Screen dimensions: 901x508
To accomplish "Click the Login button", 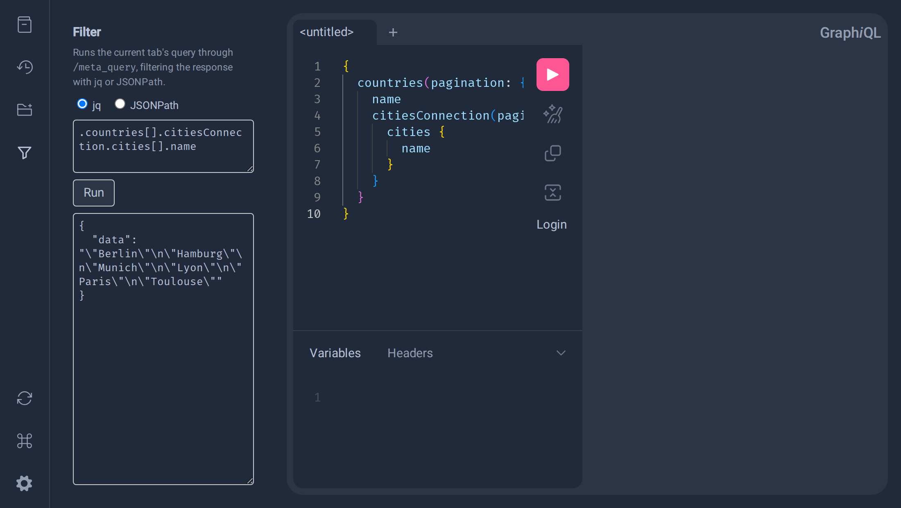I will pyautogui.click(x=552, y=225).
